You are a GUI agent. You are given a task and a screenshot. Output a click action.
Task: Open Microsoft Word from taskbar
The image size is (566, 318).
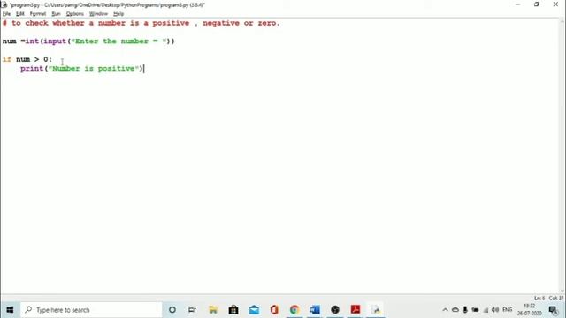315,310
